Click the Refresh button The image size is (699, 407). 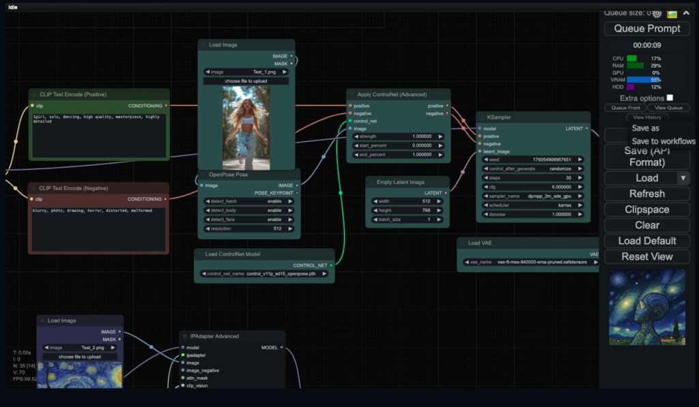pyautogui.click(x=647, y=194)
